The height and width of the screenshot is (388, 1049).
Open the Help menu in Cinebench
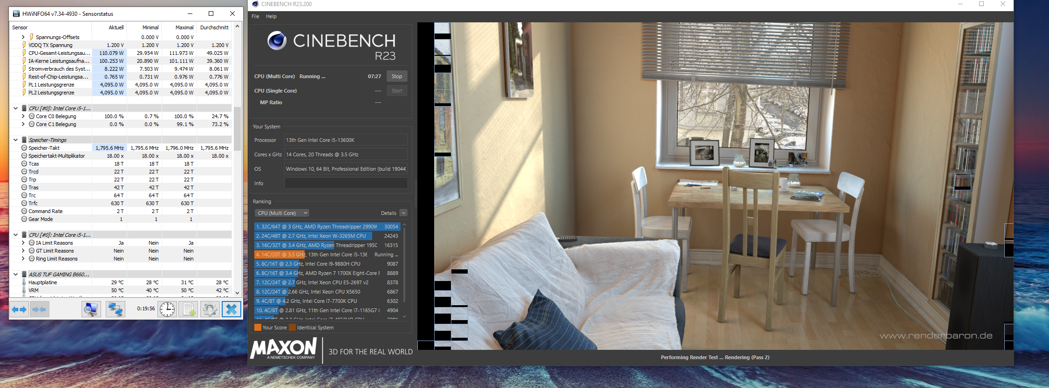[271, 16]
